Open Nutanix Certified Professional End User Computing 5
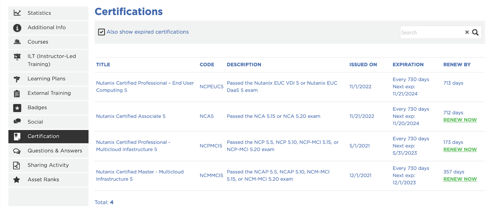Viewport: 489px width, 209px height. pyautogui.click(x=145, y=86)
